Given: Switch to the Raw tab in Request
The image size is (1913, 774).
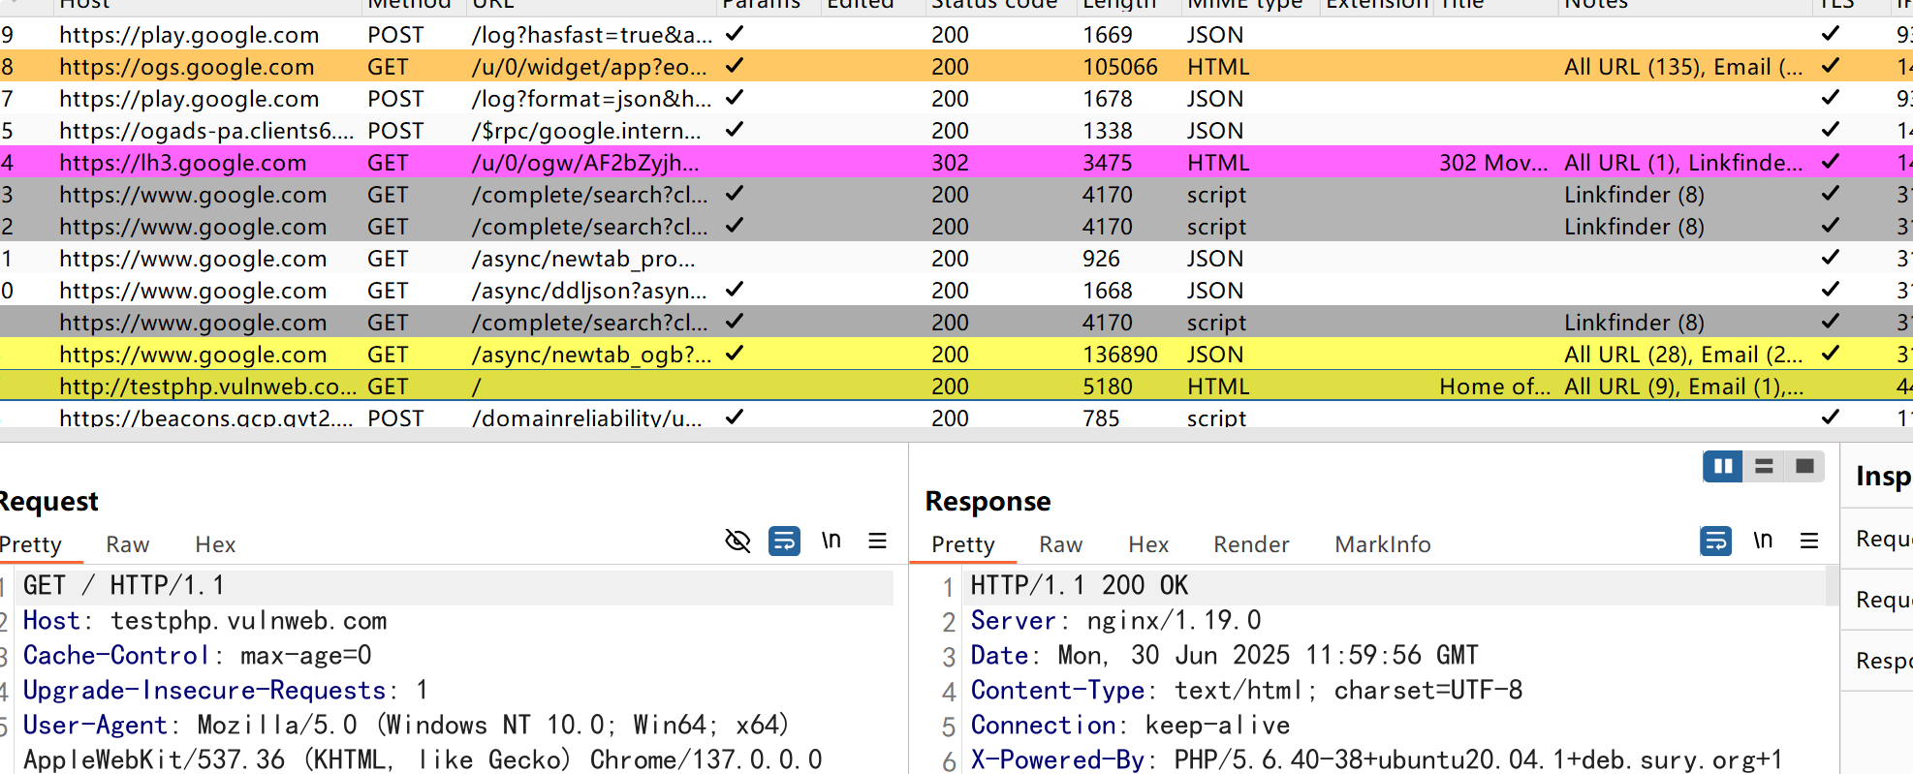Looking at the screenshot, I should tap(127, 544).
